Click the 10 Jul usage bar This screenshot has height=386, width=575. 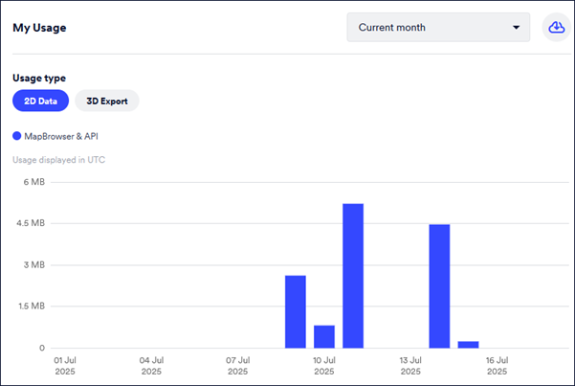click(324, 337)
